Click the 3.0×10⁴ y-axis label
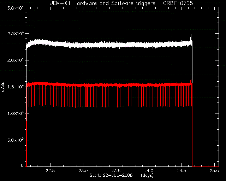 (16, 8)
